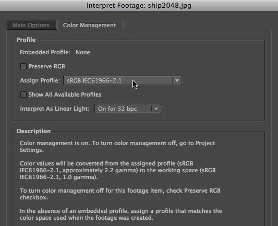Click the 'Color management is on' paragraph
The height and width of the screenshot is (226, 278).
117,147
